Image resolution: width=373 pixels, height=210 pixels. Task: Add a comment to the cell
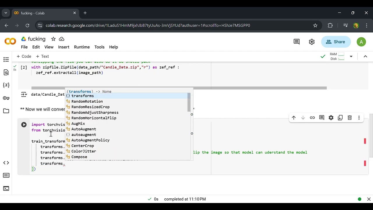322,118
